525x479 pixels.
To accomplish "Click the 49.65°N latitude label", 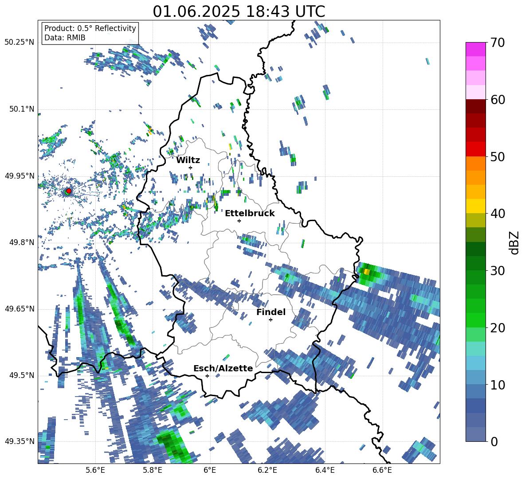I will point(20,309).
